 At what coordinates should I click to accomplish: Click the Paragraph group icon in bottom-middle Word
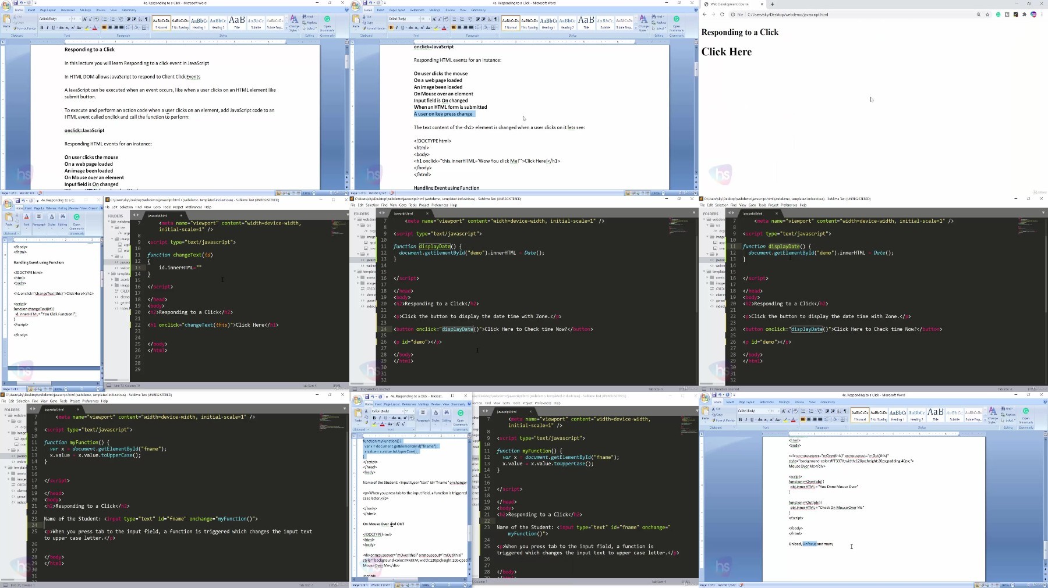pos(423,413)
